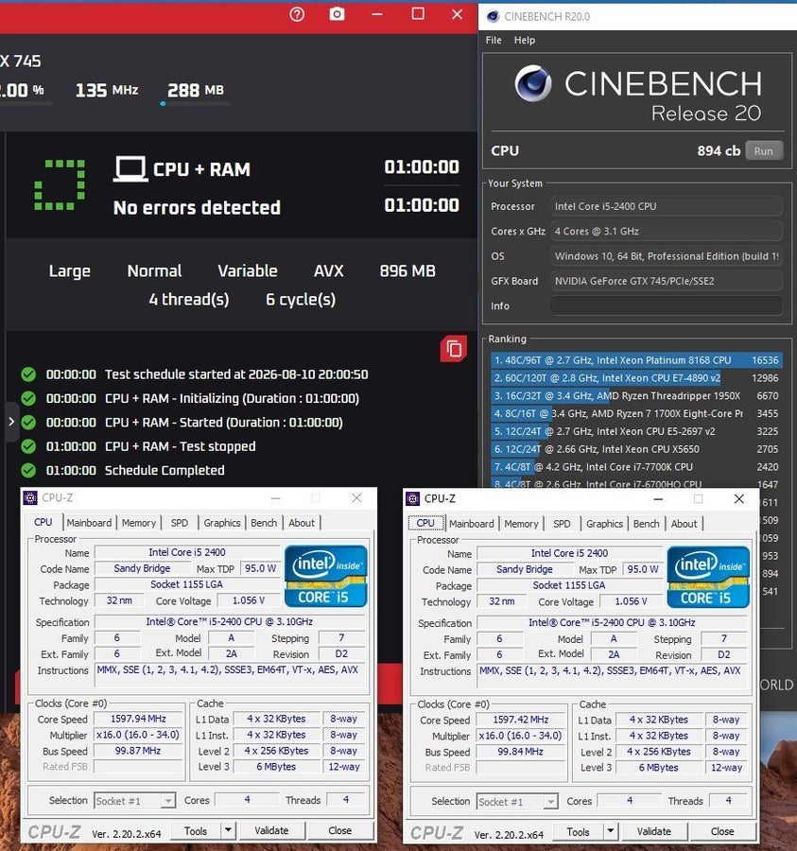Select the Ryzen Threadripper 1950X ranking row
This screenshot has height=851, width=797.
[634, 395]
